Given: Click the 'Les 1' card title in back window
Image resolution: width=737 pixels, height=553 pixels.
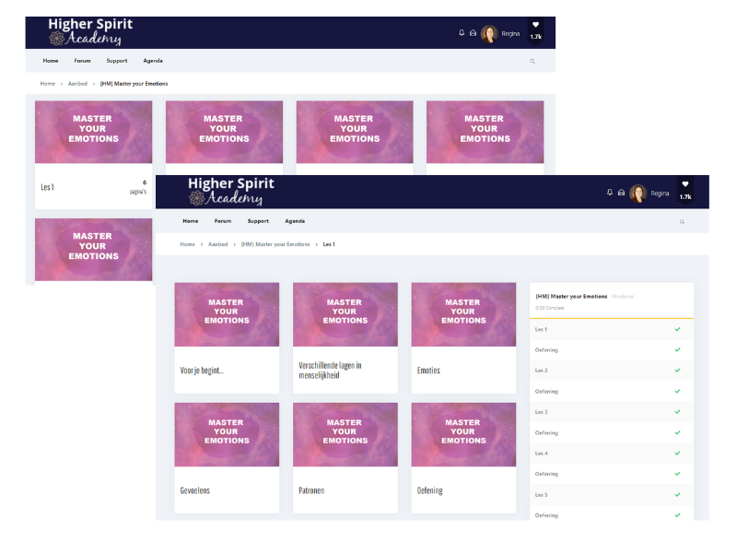Looking at the screenshot, I should coord(48,187).
